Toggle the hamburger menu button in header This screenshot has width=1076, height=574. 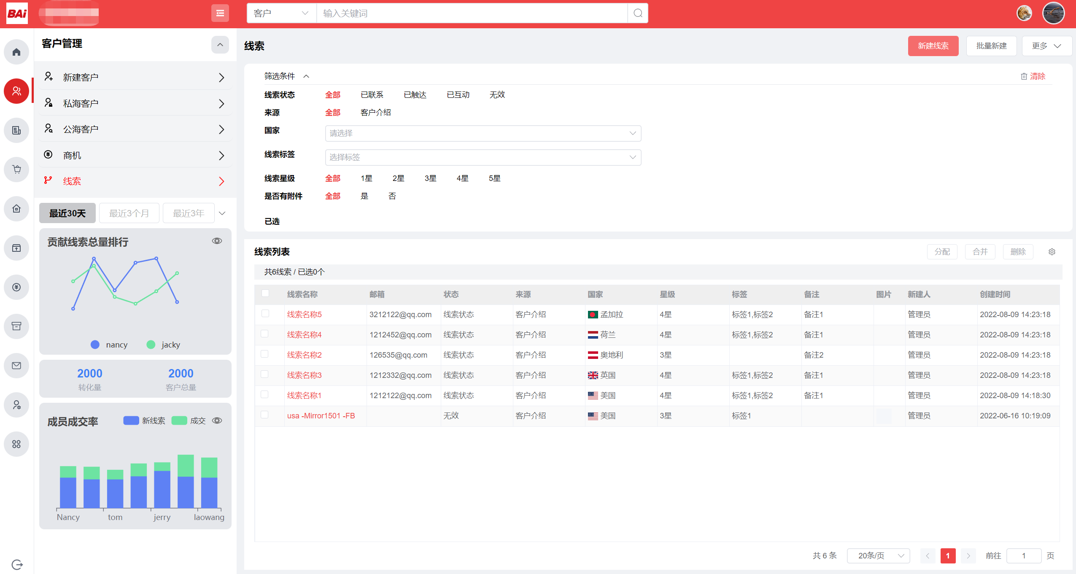point(220,13)
